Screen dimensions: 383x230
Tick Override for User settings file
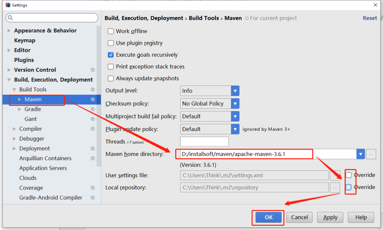349,175
